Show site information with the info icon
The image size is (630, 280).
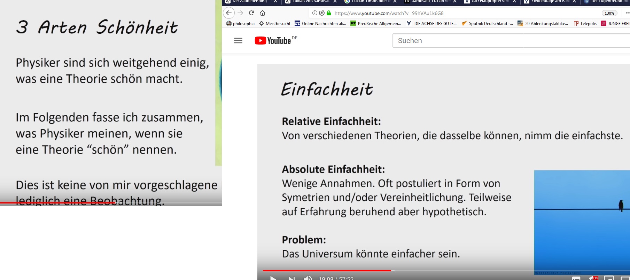(x=315, y=13)
